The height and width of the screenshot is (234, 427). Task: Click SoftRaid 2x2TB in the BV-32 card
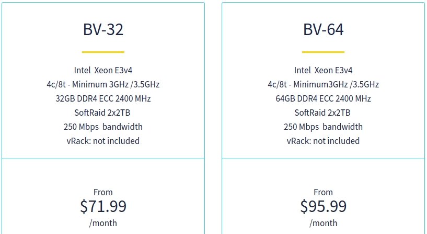click(x=102, y=113)
